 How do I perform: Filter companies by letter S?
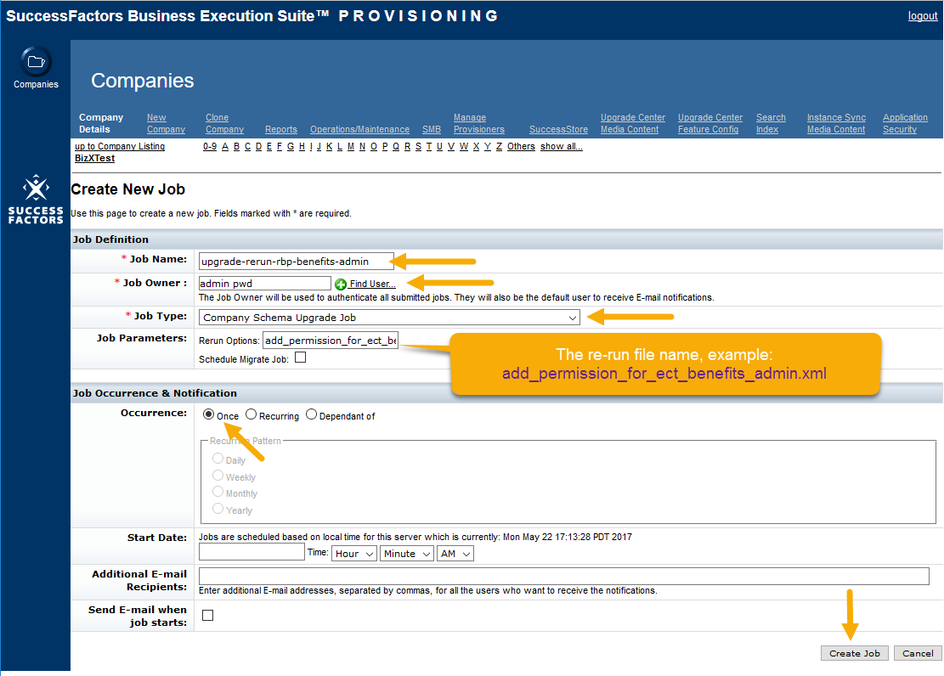click(x=418, y=146)
